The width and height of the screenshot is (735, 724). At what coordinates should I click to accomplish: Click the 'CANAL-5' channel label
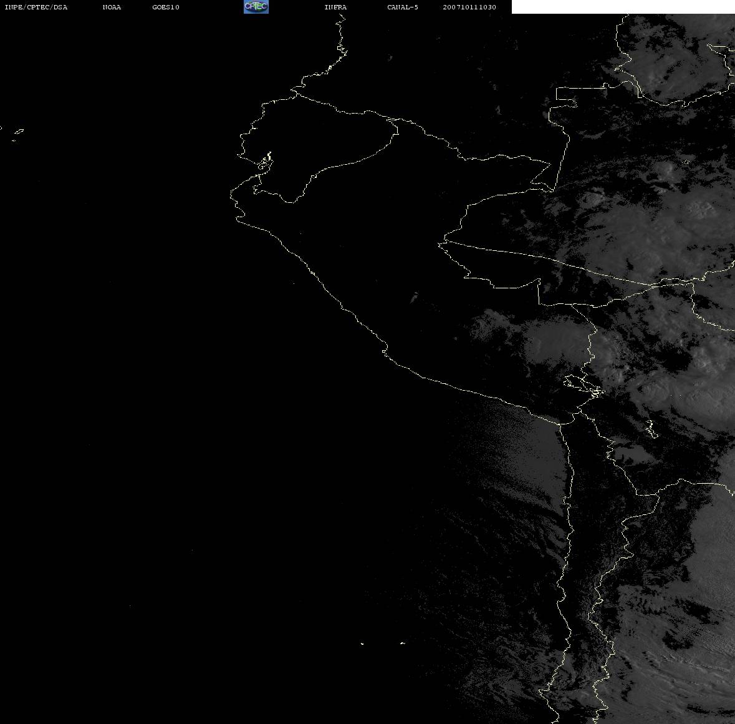coord(403,7)
